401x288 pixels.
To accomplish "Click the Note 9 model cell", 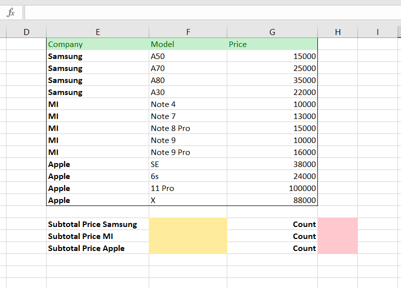I will (188, 140).
